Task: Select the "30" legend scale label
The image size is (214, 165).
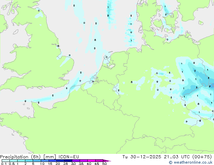Action: [x=73, y=164]
